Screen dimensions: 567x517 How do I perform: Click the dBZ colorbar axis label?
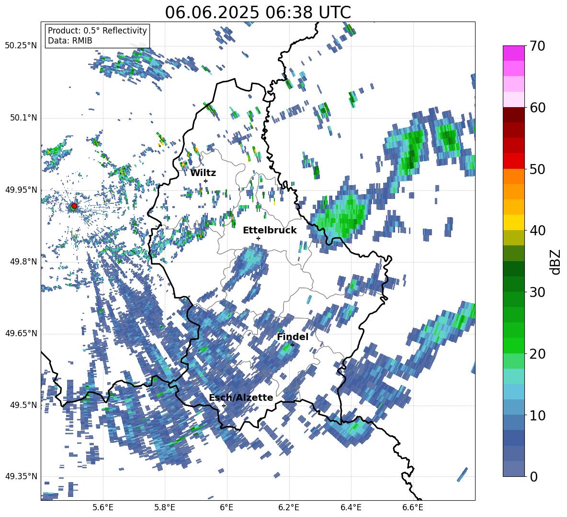tap(556, 262)
